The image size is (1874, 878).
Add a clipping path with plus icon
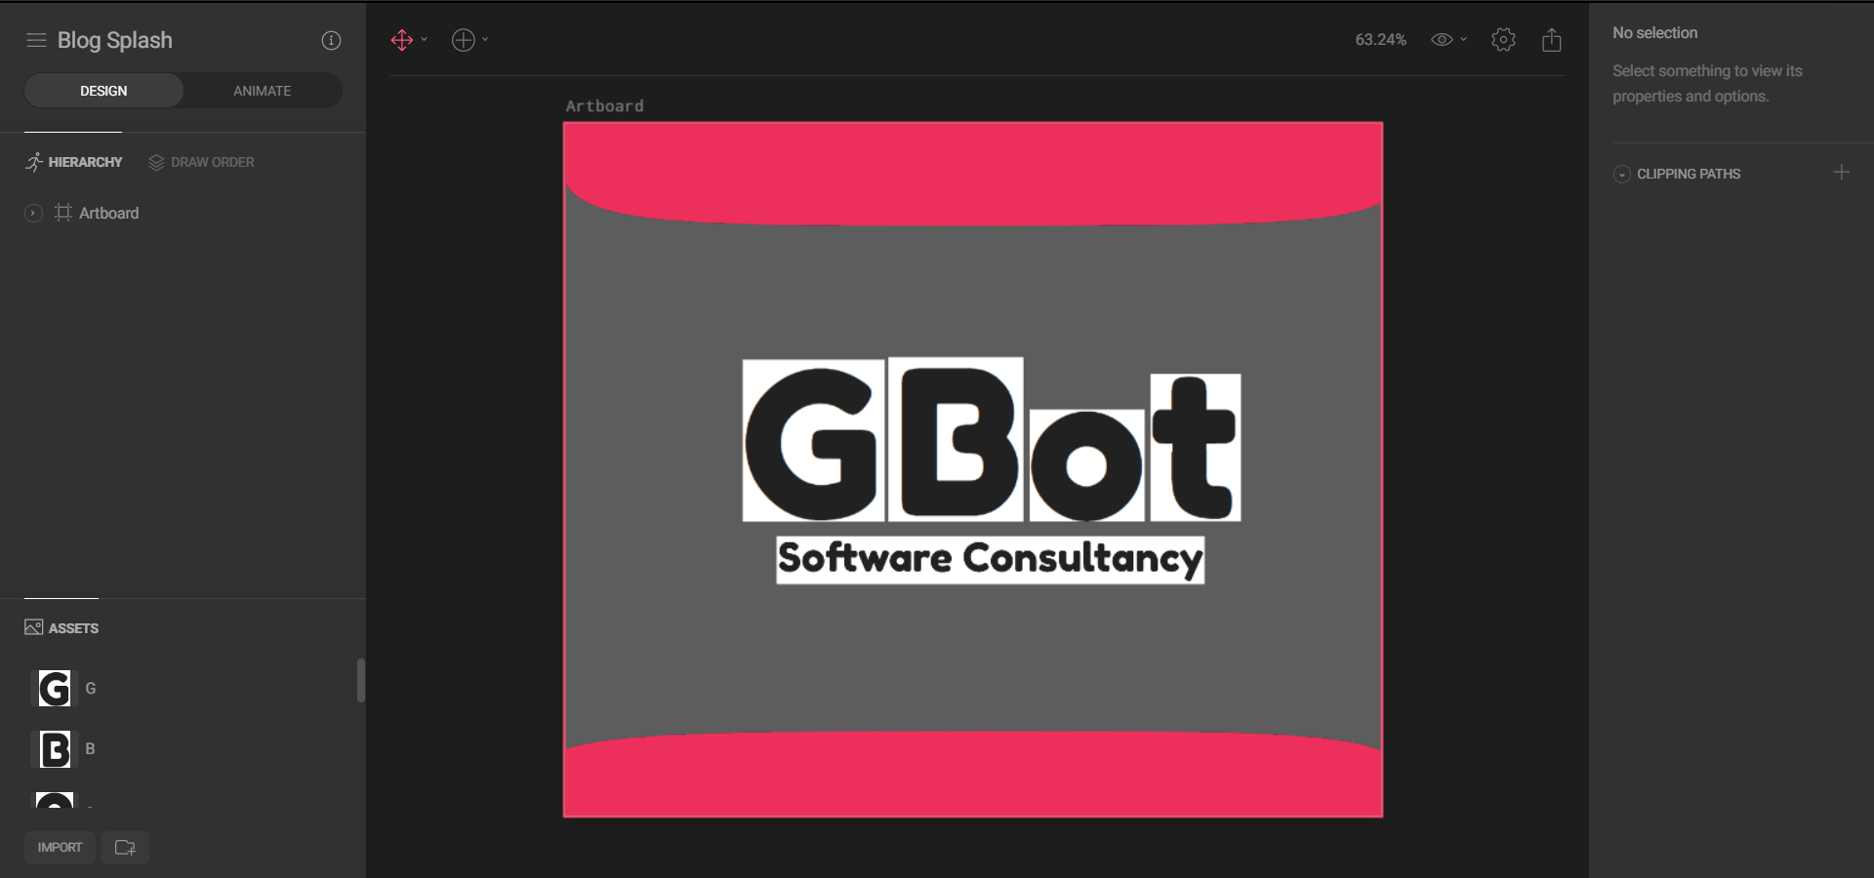1841,173
